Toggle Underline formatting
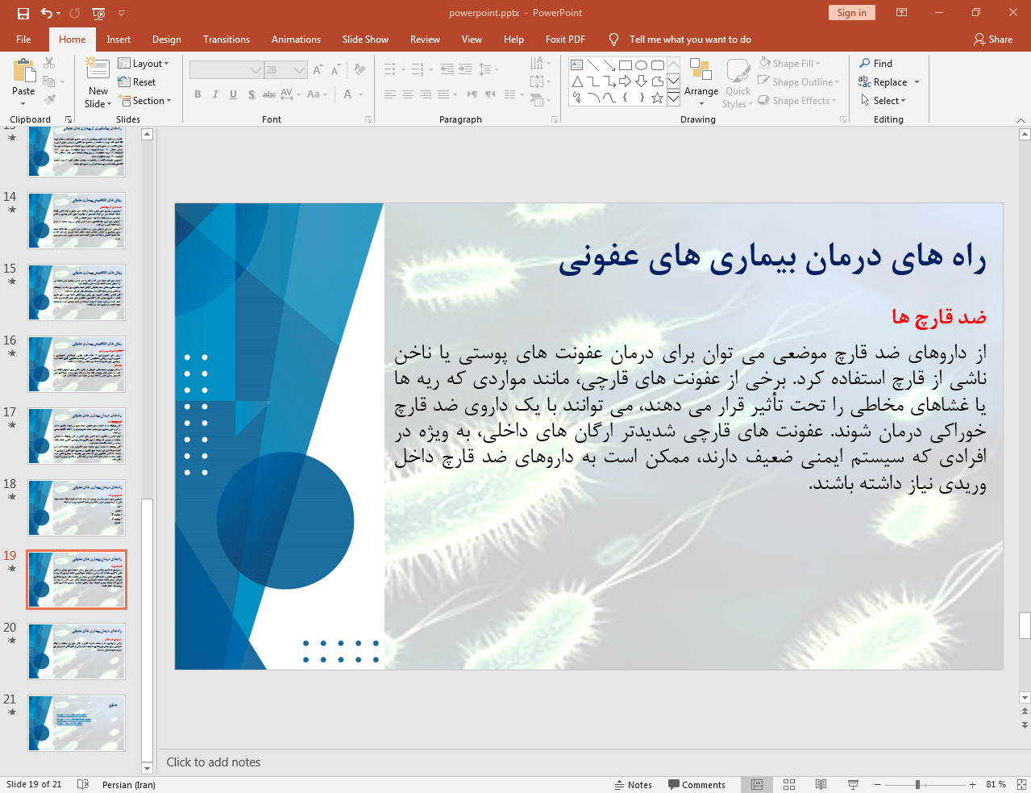Viewport: 1031px width, 793px height. [x=233, y=94]
